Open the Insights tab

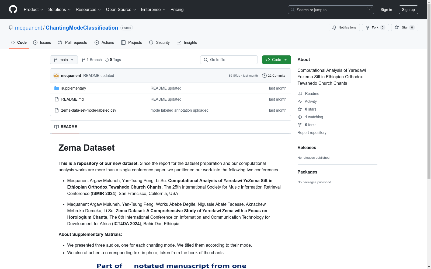coord(187,43)
